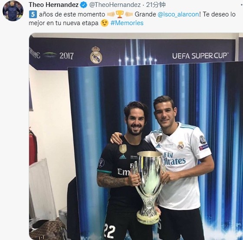This screenshot has height=240, width=243.
Task: Open the @TheoHernandez handle link
Action: pos(115,5)
